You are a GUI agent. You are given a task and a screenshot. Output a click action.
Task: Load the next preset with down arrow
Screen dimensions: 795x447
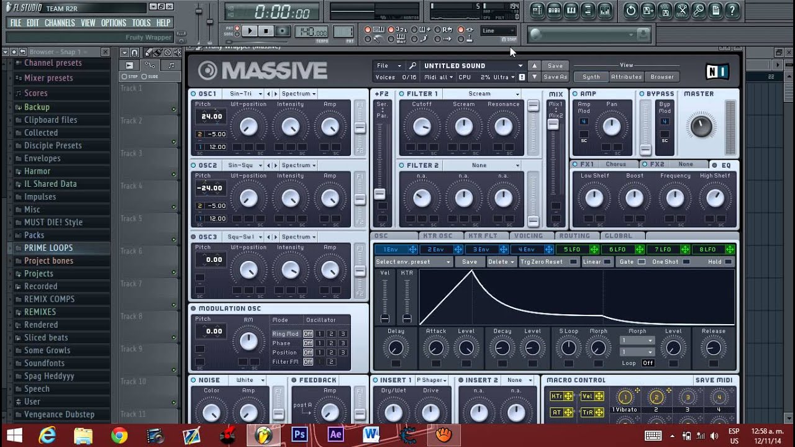point(534,77)
